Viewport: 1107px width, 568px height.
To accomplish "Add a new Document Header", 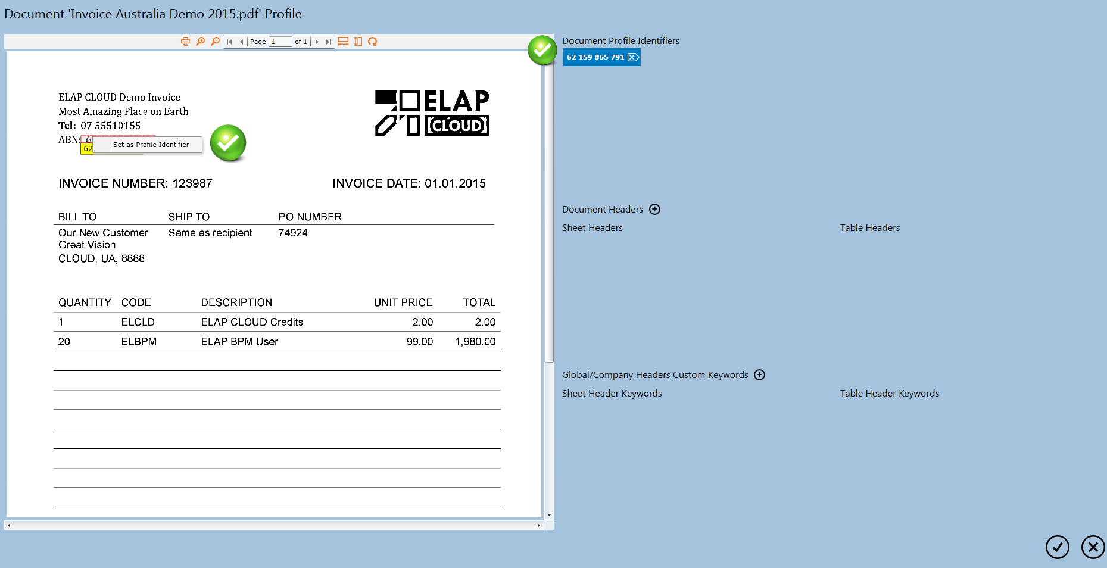I will point(654,210).
